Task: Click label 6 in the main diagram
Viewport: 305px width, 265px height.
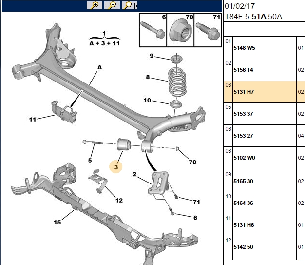Action: [x=195, y=218]
